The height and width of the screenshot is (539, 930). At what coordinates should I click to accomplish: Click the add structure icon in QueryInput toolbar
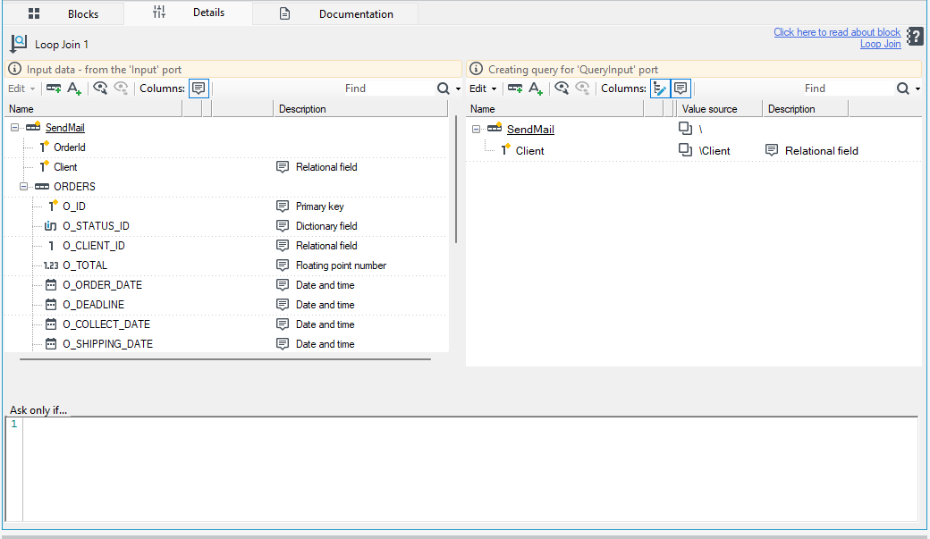pyautogui.click(x=515, y=88)
